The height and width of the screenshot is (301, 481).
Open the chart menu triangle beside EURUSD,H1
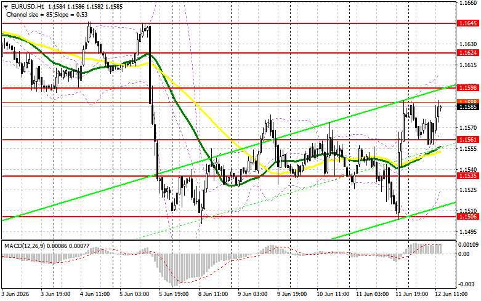[6, 6]
